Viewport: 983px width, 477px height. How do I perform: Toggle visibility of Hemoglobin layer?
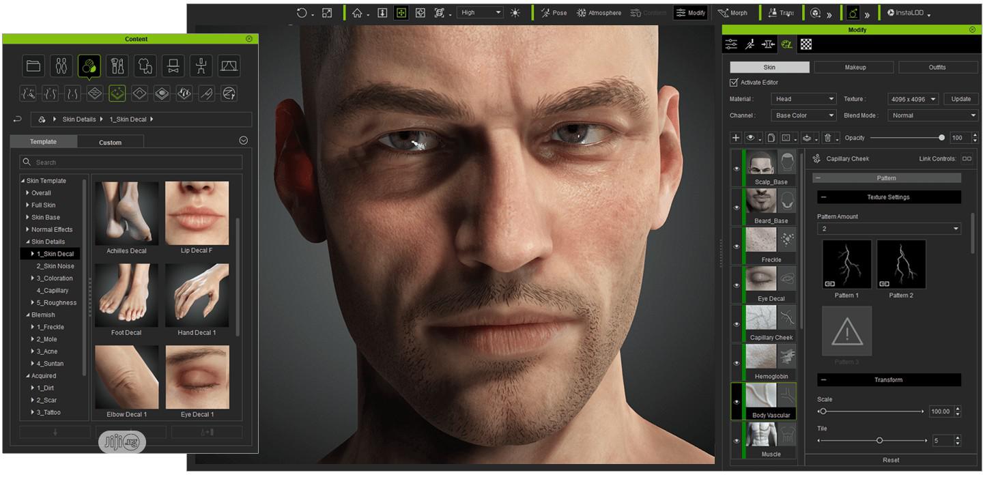[737, 363]
